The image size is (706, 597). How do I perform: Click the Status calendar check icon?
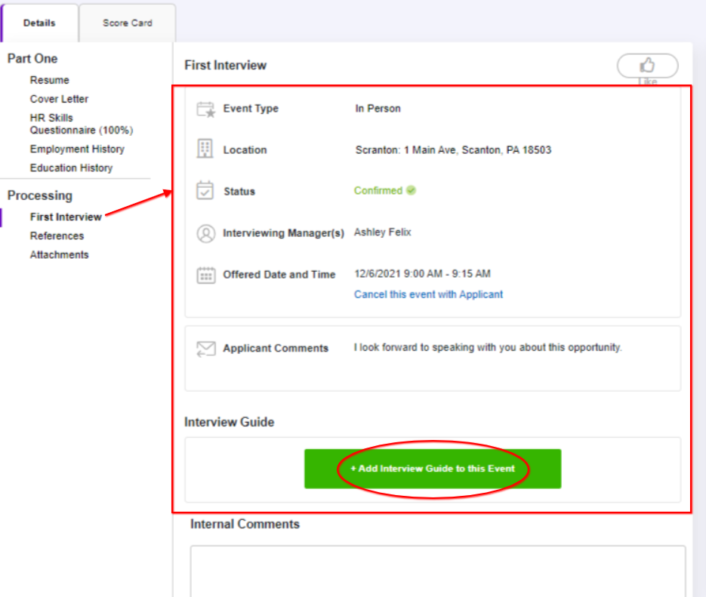pyautogui.click(x=206, y=191)
